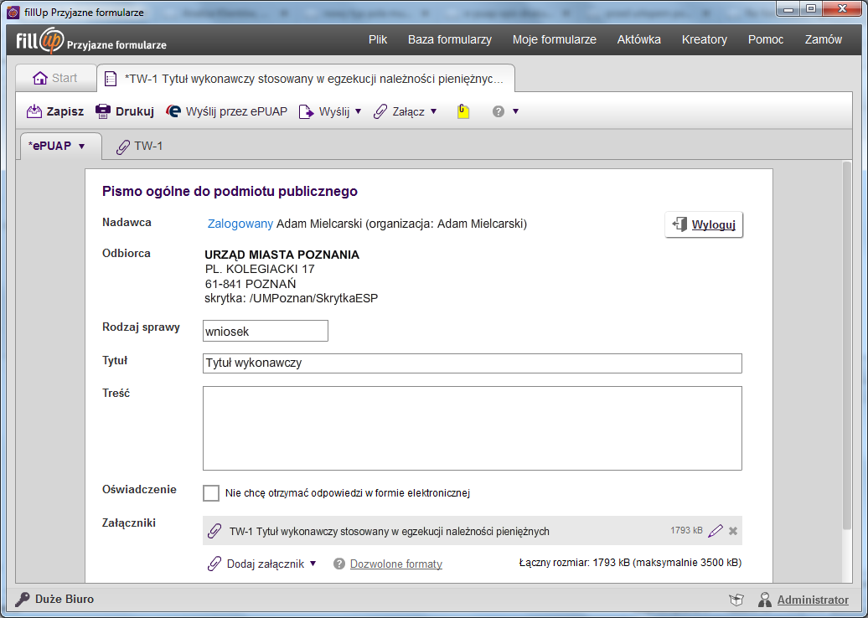Toggle 'Nie chcę otrzymać odpowiedzi' checkbox
868x618 pixels.
[x=211, y=493]
